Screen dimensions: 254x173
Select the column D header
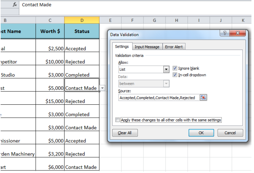click(82, 20)
